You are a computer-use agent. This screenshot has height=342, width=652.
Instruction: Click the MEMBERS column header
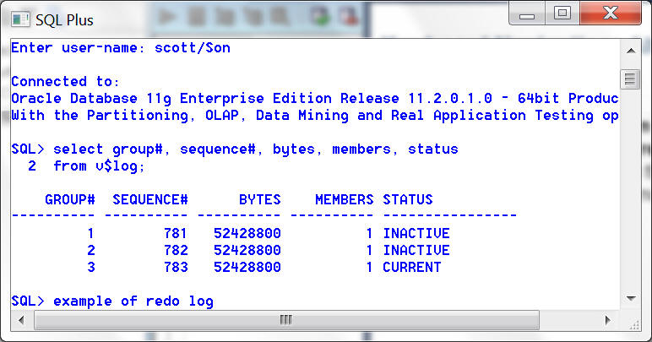pyautogui.click(x=345, y=200)
